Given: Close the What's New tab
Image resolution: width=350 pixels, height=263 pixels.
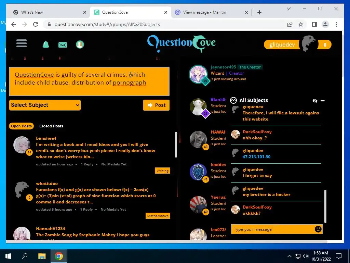Looking at the screenshot, I should (85, 12).
